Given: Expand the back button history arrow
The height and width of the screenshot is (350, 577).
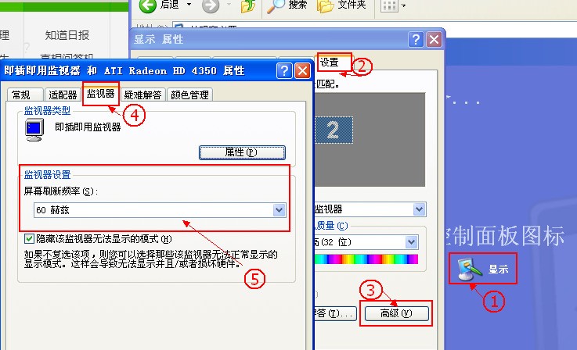Looking at the screenshot, I should pyautogui.click(x=189, y=5).
